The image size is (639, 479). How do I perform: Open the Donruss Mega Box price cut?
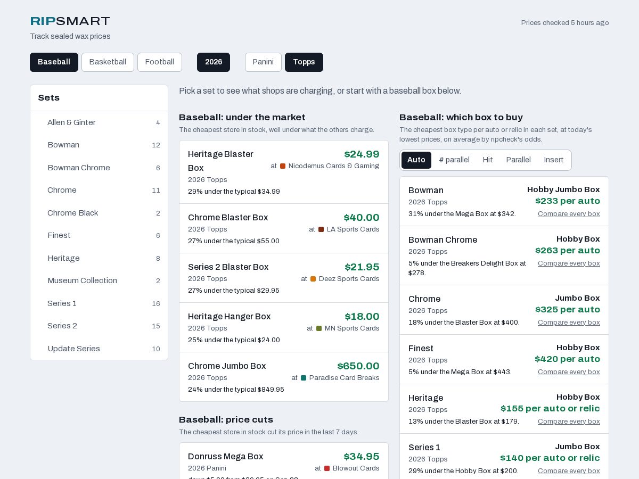click(x=284, y=461)
